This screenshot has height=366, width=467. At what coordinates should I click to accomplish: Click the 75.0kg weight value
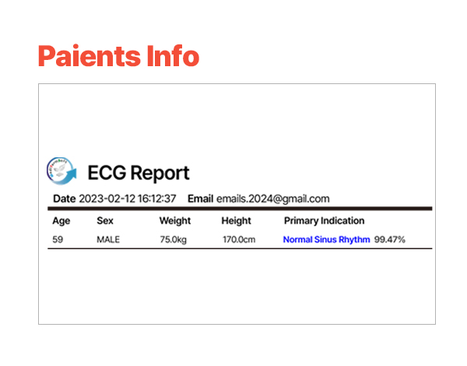coord(174,239)
